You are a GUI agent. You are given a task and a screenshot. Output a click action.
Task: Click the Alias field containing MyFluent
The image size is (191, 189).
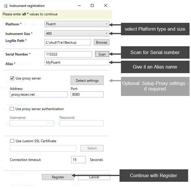pyautogui.click(x=77, y=62)
